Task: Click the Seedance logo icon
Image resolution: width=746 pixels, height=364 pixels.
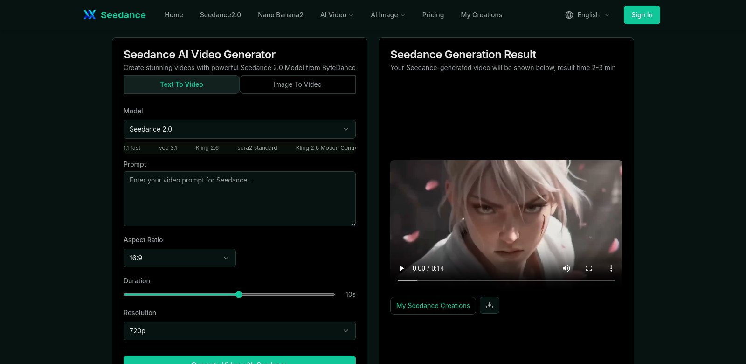Action: tap(90, 15)
